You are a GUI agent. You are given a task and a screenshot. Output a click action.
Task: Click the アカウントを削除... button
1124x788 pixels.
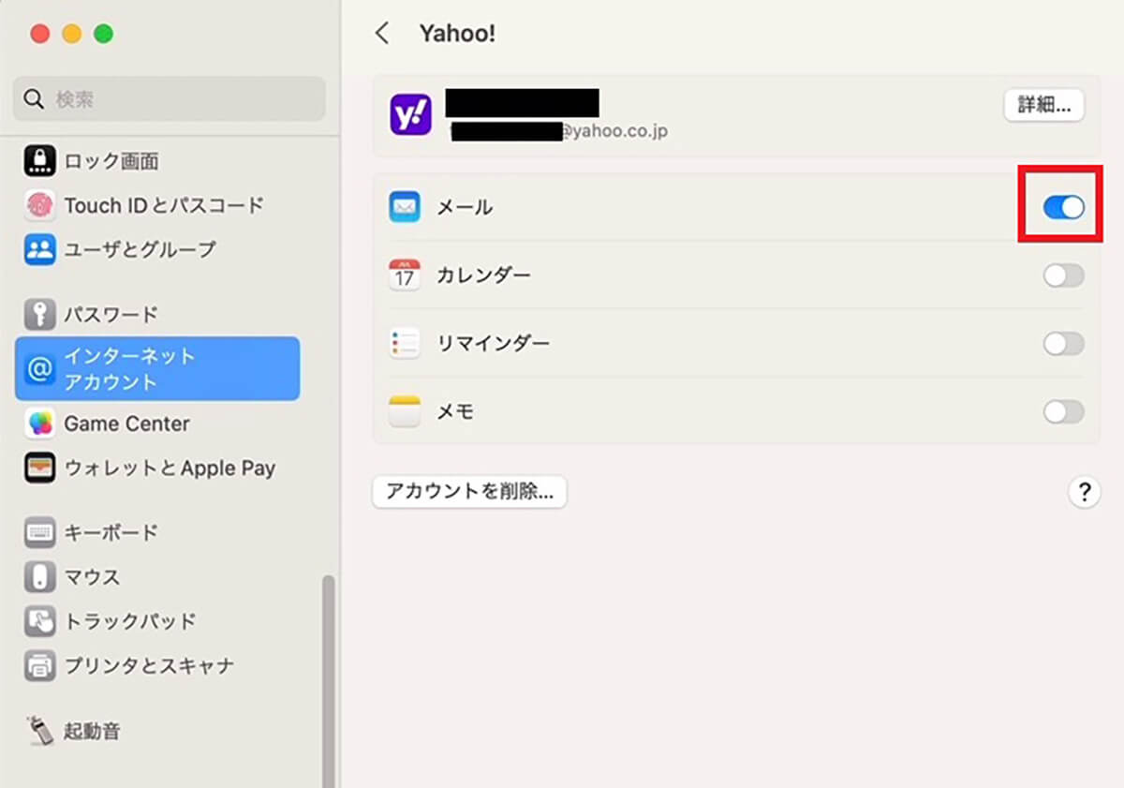point(469,491)
